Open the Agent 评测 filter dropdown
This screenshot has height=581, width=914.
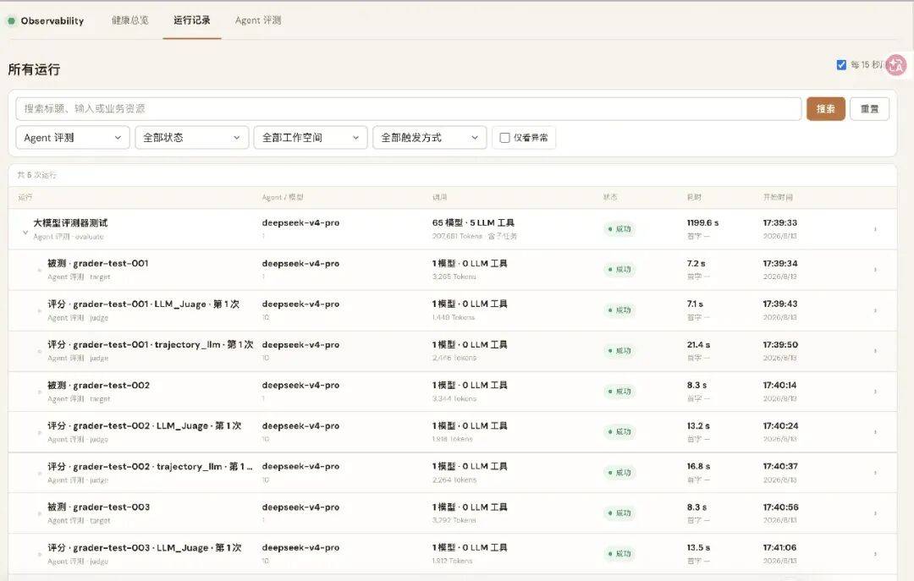(72, 138)
